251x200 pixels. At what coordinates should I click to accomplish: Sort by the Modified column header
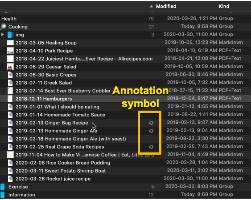(x=166, y=6)
